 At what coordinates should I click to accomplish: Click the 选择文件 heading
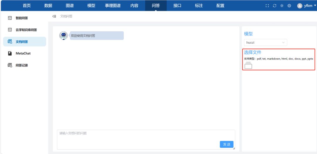coord(252,52)
